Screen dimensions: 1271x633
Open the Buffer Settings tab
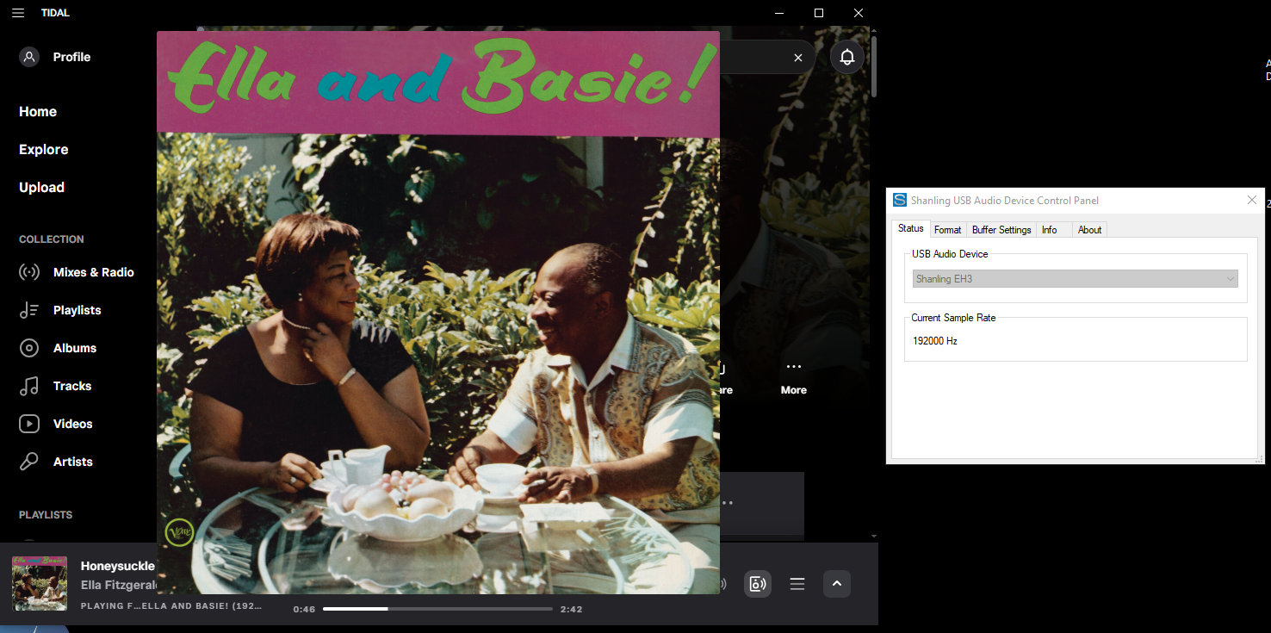(x=1001, y=229)
